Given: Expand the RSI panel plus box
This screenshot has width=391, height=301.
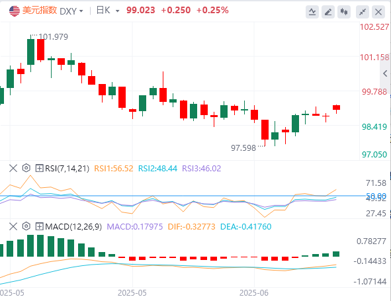Looking at the screenshot, I should click(x=40, y=168).
